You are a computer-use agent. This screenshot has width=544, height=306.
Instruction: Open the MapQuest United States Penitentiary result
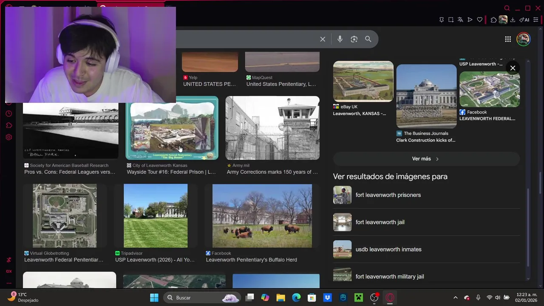281,84
